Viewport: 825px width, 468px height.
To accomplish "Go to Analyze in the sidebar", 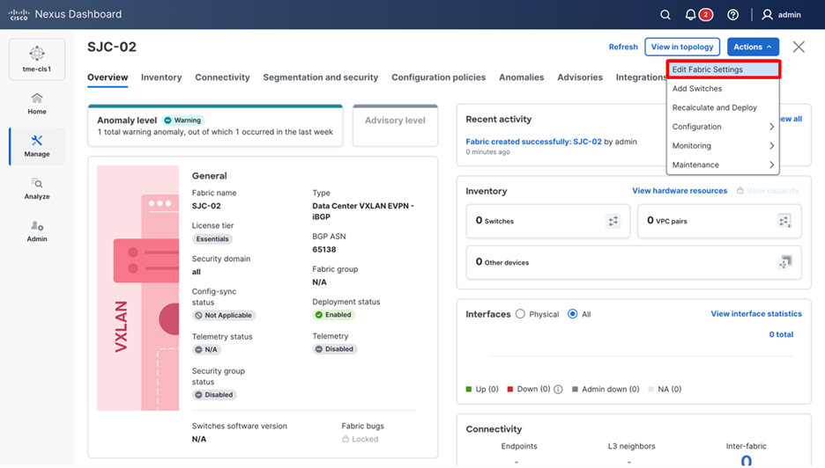I will pyautogui.click(x=36, y=188).
